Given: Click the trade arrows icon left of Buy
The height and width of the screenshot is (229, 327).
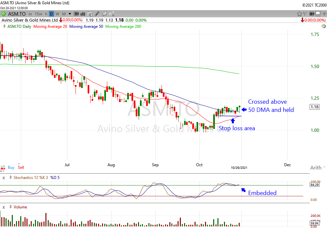Looking at the screenshot, I should pos(3,168).
